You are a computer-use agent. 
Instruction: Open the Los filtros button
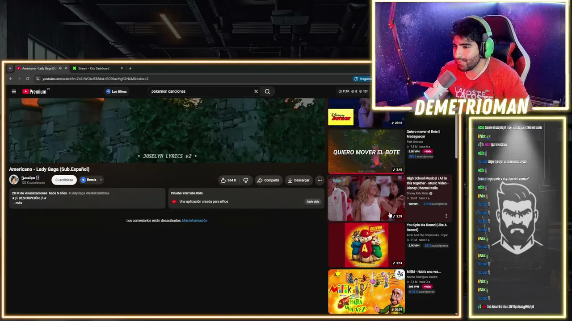click(x=117, y=91)
